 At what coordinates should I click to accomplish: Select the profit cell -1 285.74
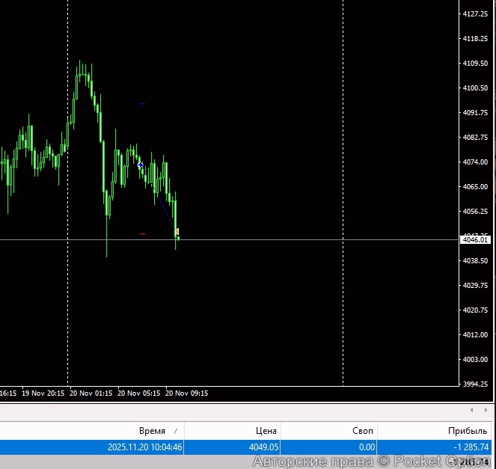click(471, 447)
